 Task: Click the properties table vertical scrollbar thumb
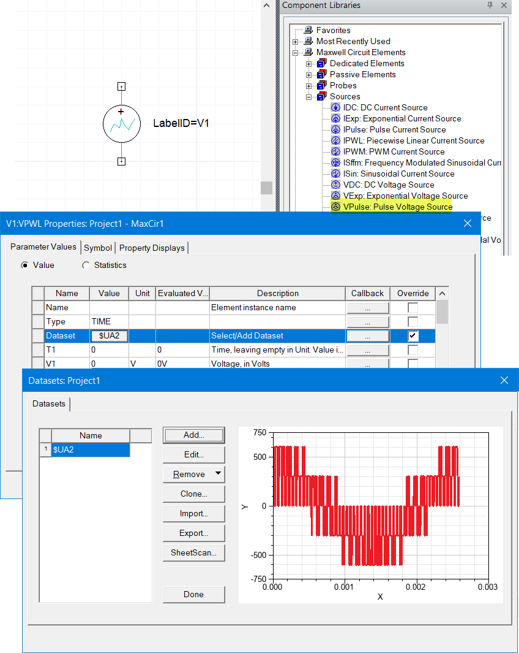[x=442, y=311]
